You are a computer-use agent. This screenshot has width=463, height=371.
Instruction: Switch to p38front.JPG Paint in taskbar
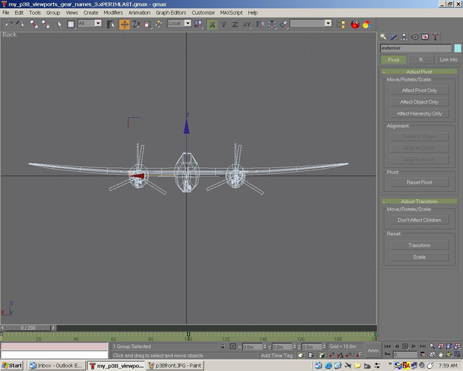click(x=174, y=366)
